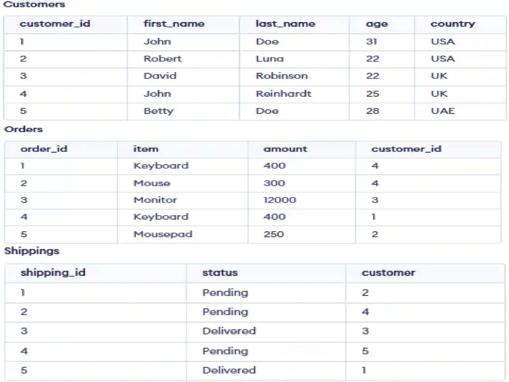Screen dimensions: 509x382
Task: Click the Monitor item cell
Action: (x=155, y=200)
